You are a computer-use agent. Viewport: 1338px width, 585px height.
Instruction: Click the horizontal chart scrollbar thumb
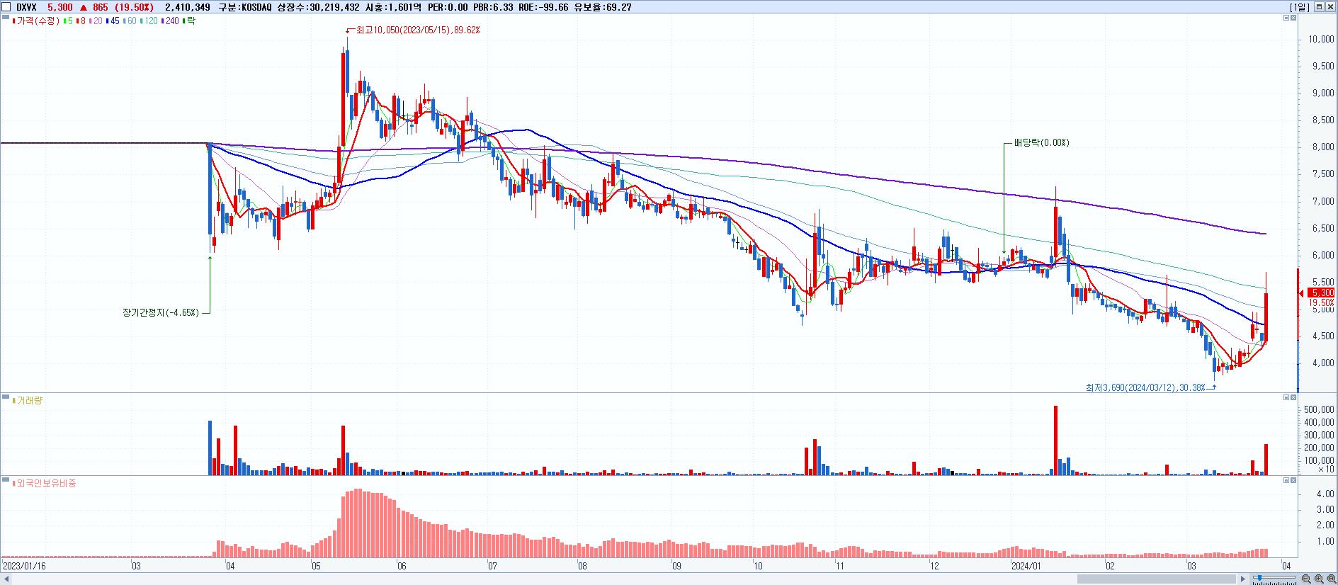pos(1156,579)
